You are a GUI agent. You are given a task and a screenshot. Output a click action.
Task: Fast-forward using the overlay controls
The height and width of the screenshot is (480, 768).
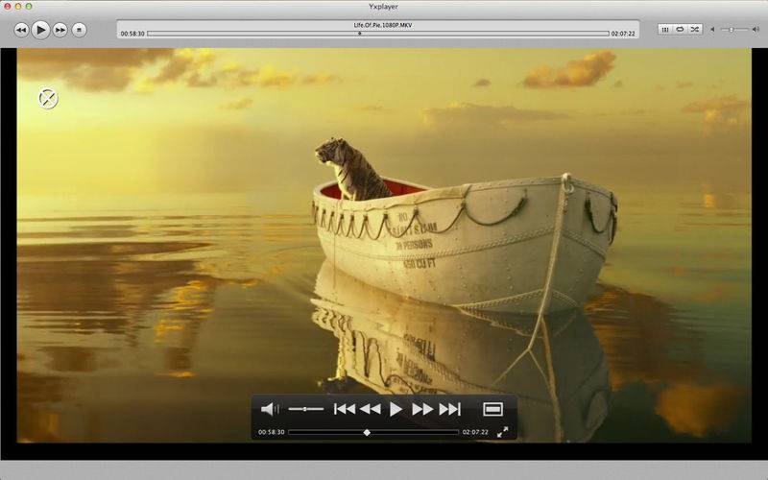[x=422, y=409]
